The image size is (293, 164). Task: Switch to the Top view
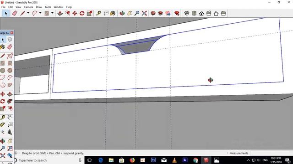(x=194, y=13)
